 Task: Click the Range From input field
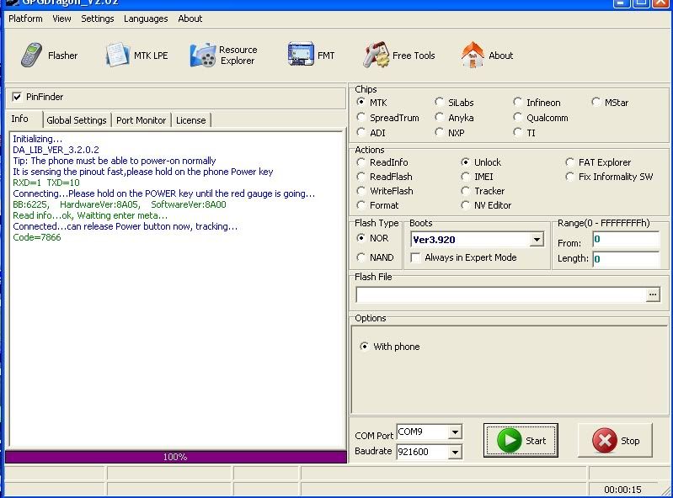(626, 240)
